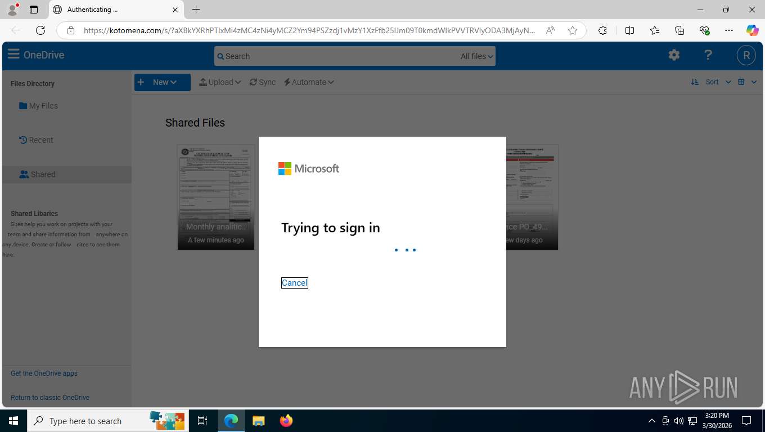Open the Automate dropdown
Screen dimensions: 765x432
coord(309,82)
